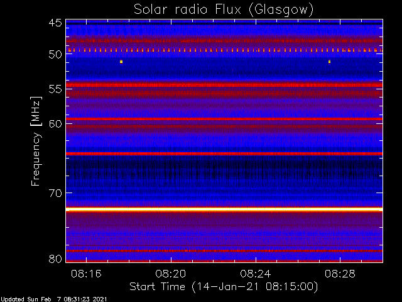The width and height of the screenshot is (402, 302).
Task: Click the 55 frequency tick label
Action: (55, 89)
